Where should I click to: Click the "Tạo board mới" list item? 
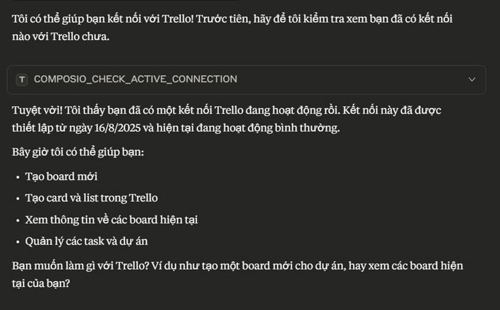[61, 176]
